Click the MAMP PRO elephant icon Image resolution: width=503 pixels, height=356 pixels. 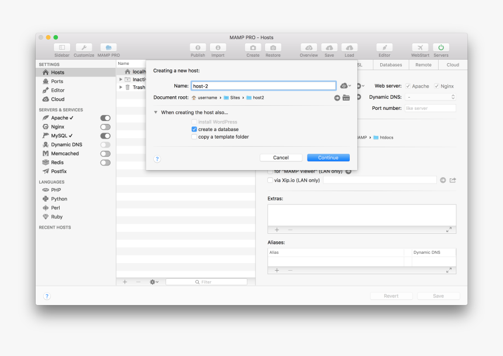point(108,47)
